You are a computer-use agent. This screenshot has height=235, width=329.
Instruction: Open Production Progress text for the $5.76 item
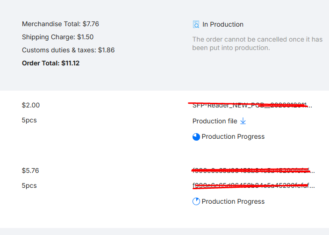click(233, 202)
